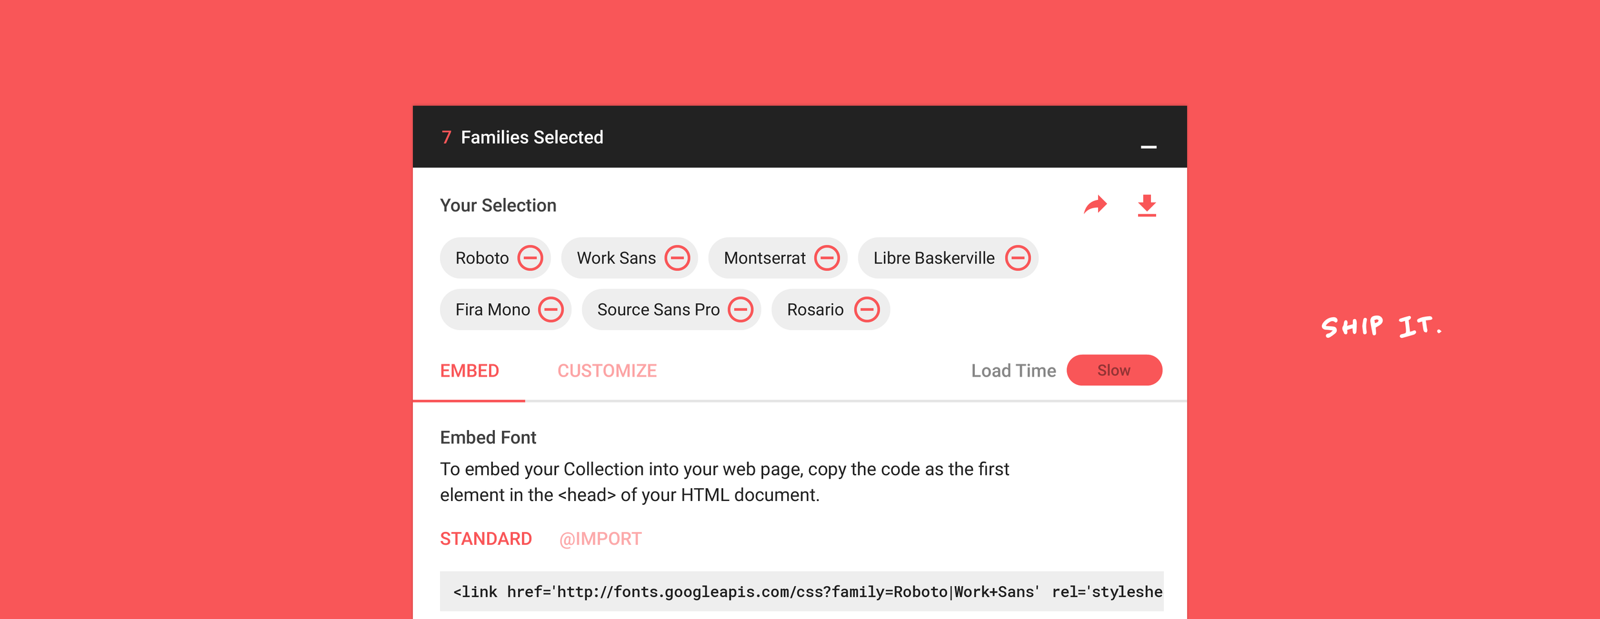1600x619 pixels.
Task: Remove Source Sans Pro from the selection
Action: pyautogui.click(x=741, y=309)
